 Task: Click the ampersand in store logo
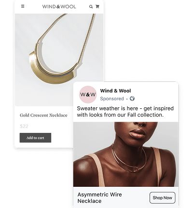(58, 7)
